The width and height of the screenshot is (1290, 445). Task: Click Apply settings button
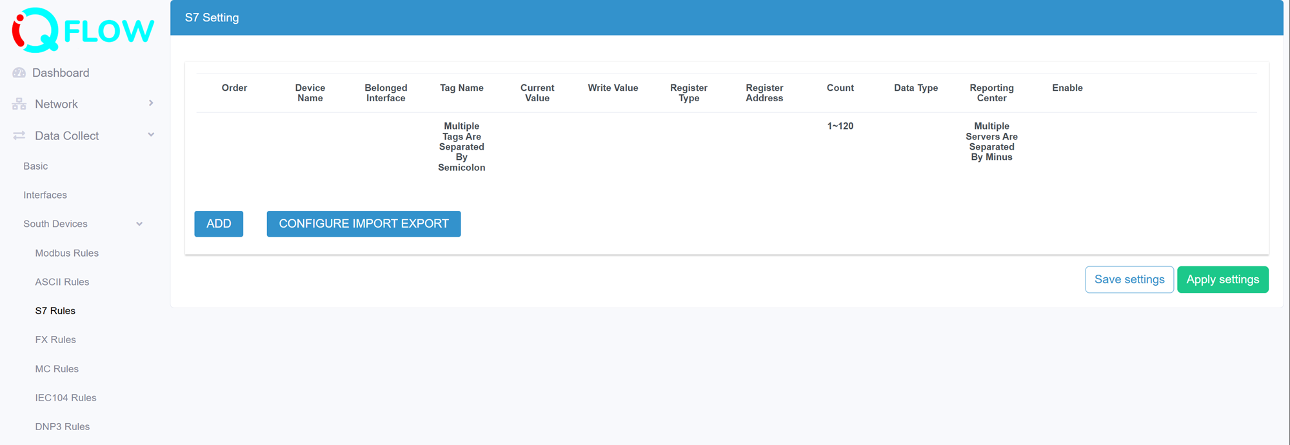(1223, 279)
